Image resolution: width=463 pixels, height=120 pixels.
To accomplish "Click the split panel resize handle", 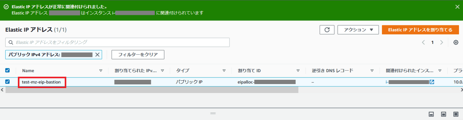I will click(x=213, y=113).
